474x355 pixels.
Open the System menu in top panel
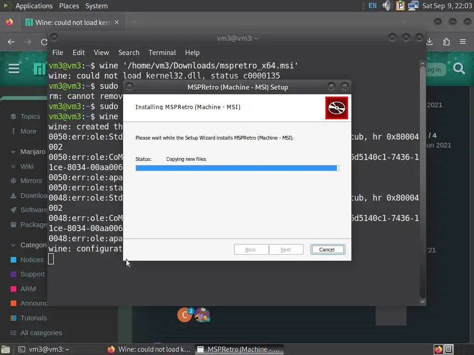pyautogui.click(x=96, y=6)
